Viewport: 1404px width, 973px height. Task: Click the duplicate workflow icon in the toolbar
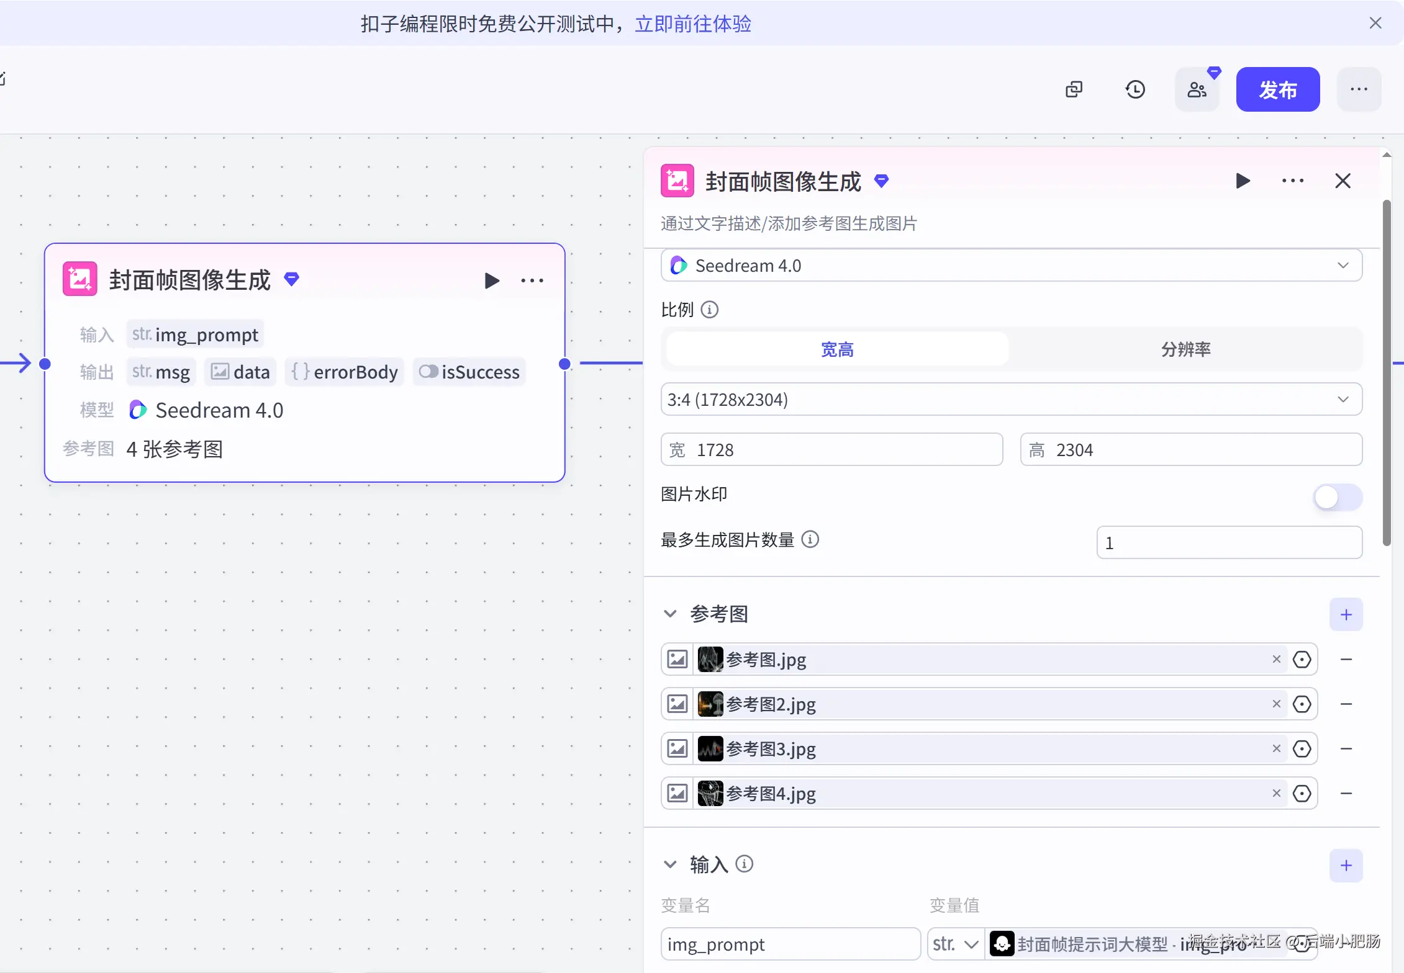1074,89
